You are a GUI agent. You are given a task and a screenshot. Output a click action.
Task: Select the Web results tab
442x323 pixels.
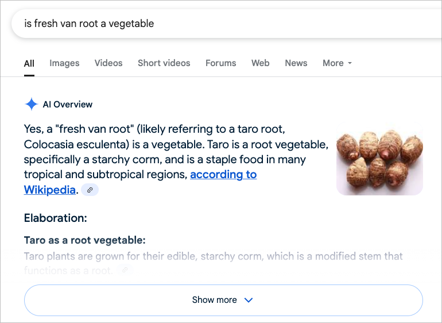click(261, 63)
